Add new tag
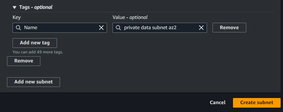 click(x=35, y=43)
